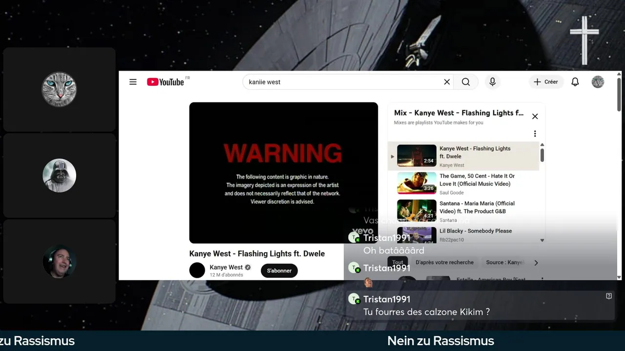Viewport: 625px width, 351px height.
Task: Open The Game, 50 Cent - Hate It Or Love It thumbnail
Action: [417, 183]
